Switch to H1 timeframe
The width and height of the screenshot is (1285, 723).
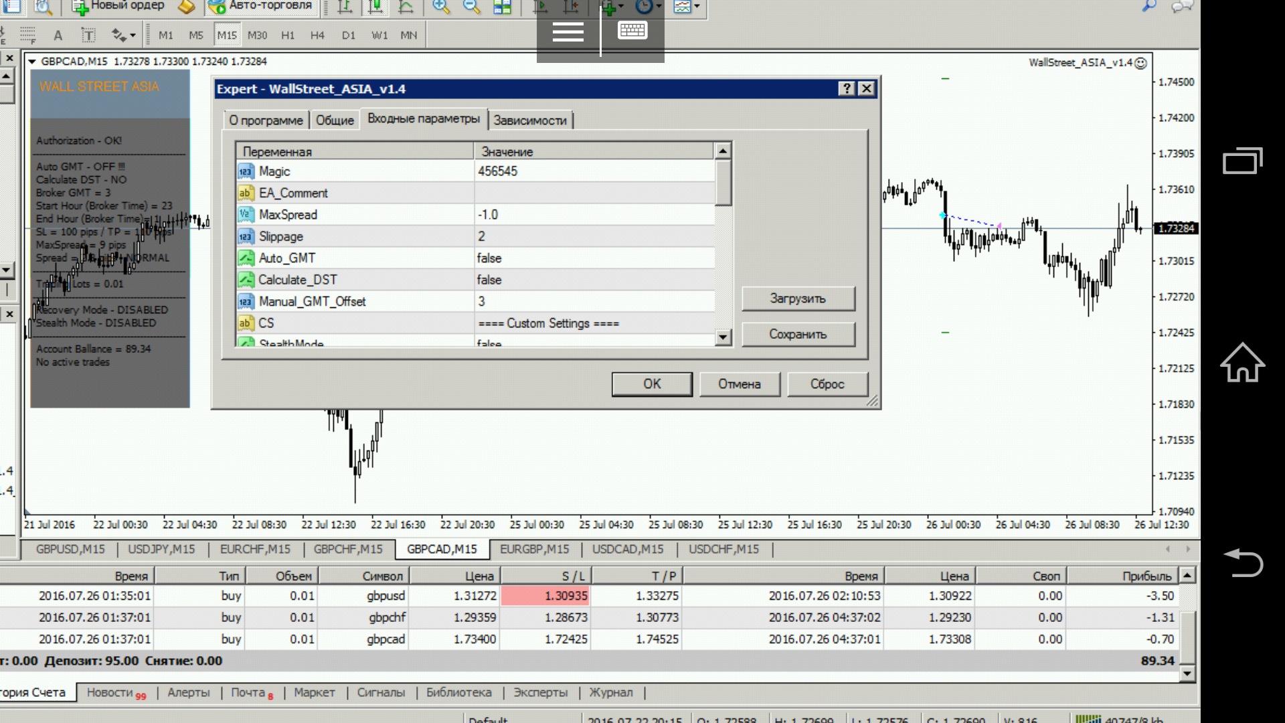tap(288, 35)
